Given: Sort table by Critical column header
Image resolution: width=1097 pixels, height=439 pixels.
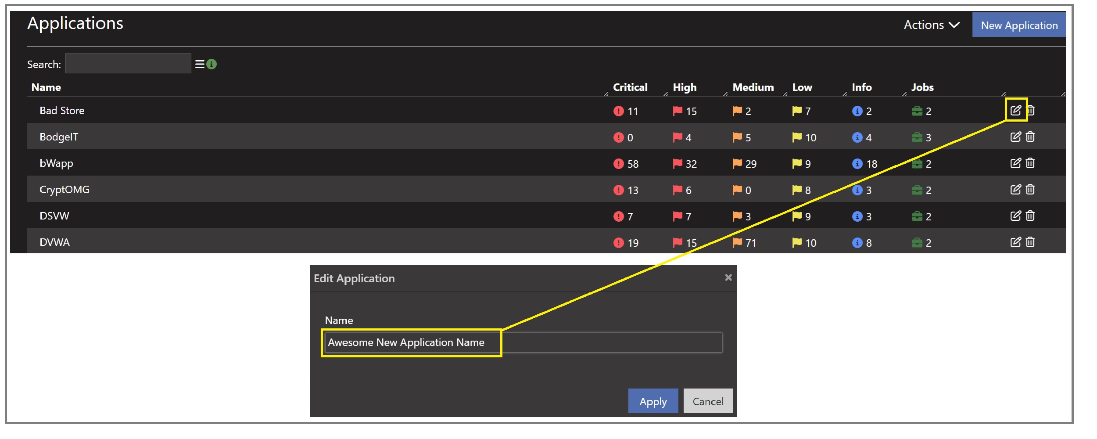Looking at the screenshot, I should coord(630,87).
